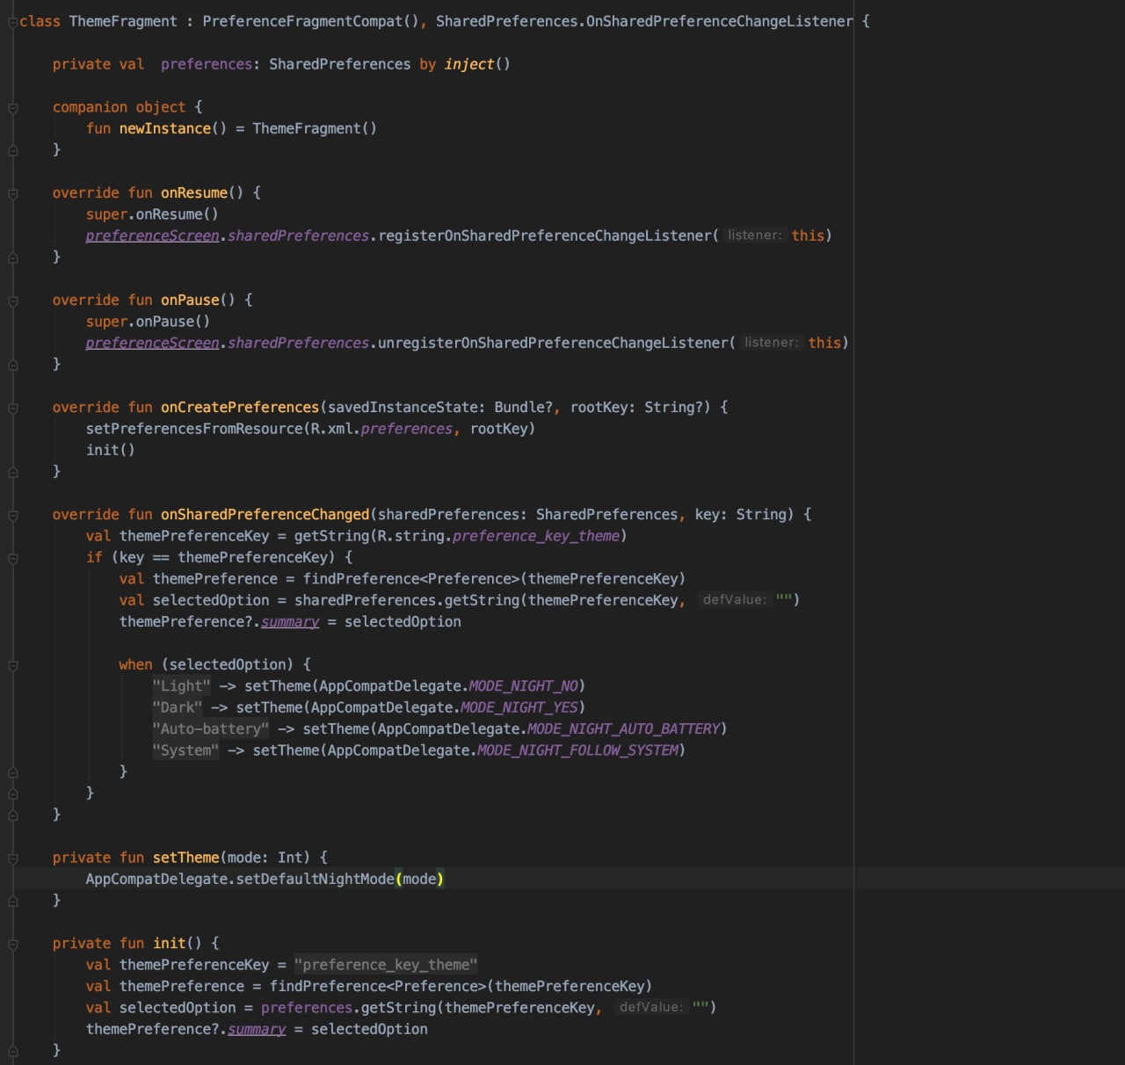Screen dimensions: 1125x1065
Task: Click onSharedPreferenceChanged function name
Action: click(x=265, y=514)
